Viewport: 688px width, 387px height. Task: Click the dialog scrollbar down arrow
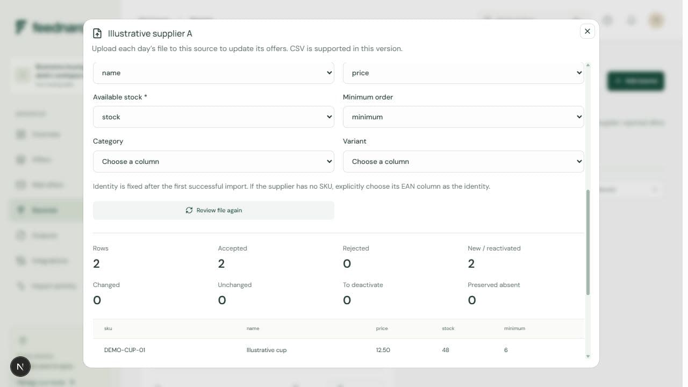[x=587, y=356]
